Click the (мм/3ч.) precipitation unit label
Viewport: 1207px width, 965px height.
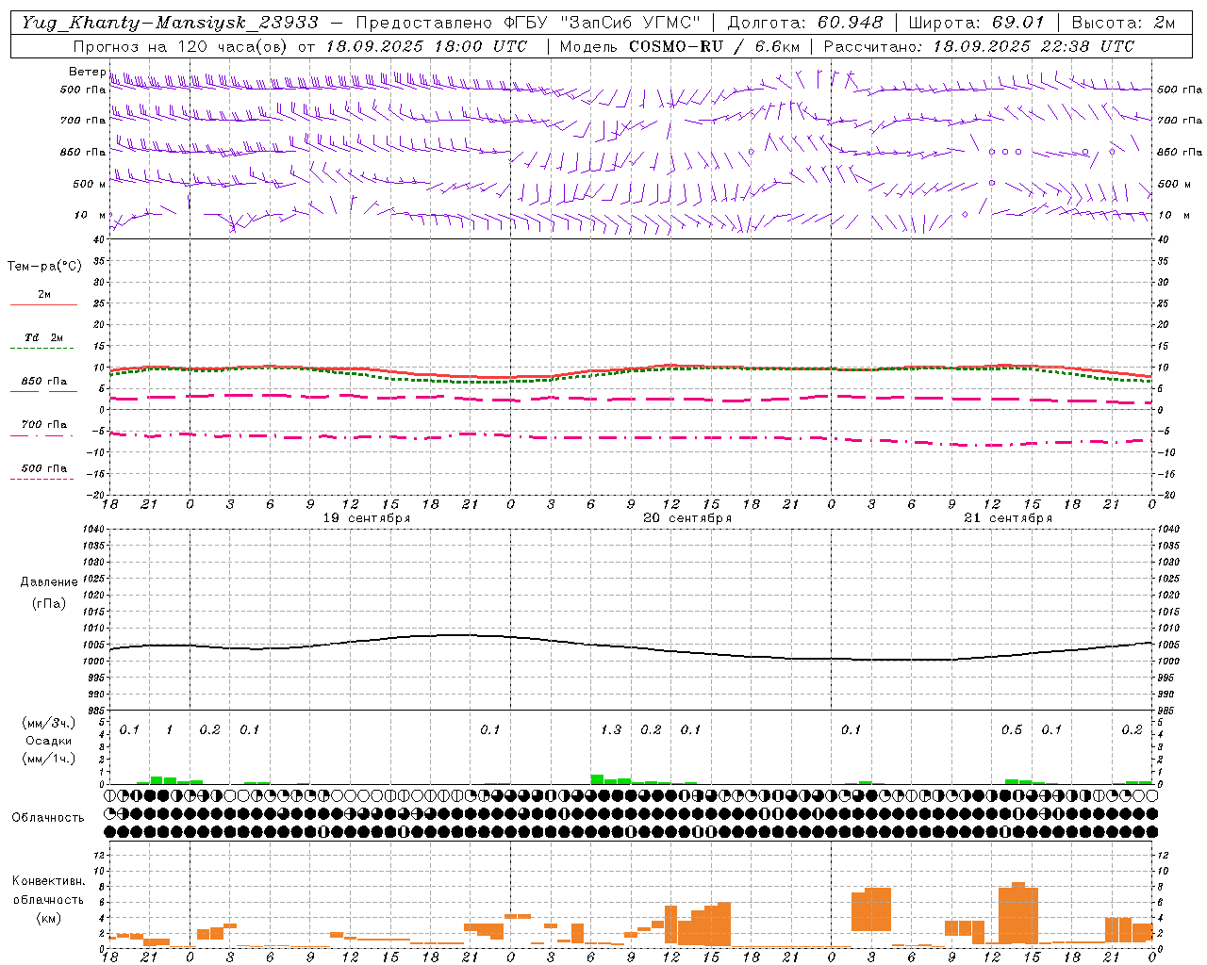[x=49, y=724]
